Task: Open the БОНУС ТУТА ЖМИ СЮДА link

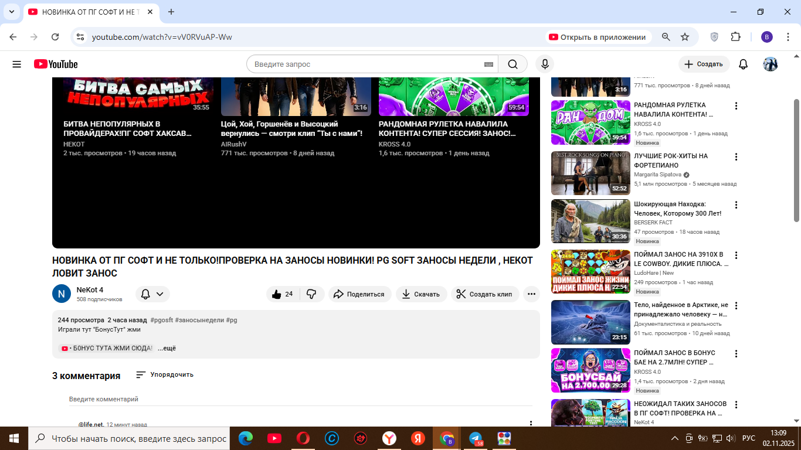Action: pyautogui.click(x=106, y=348)
